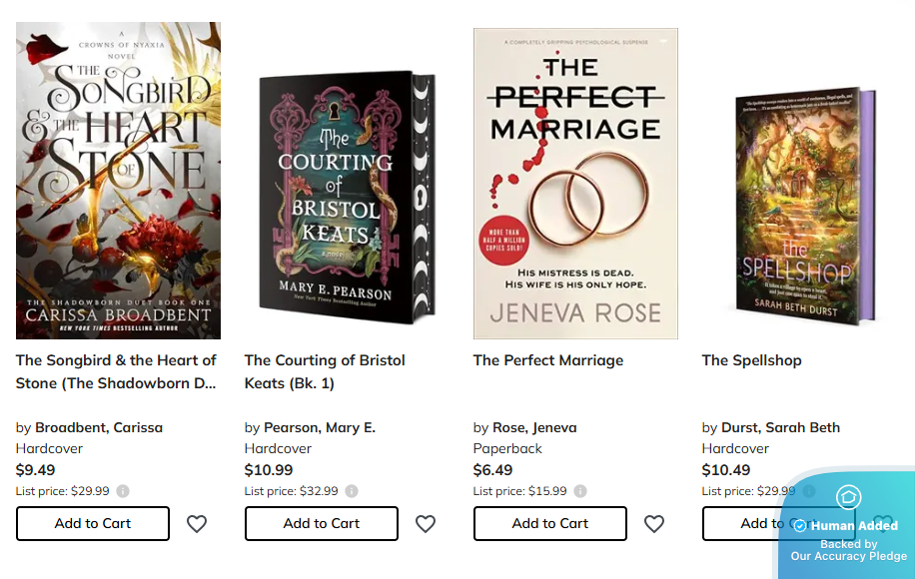Add The Perfect Marriage to Cart

[549, 523]
